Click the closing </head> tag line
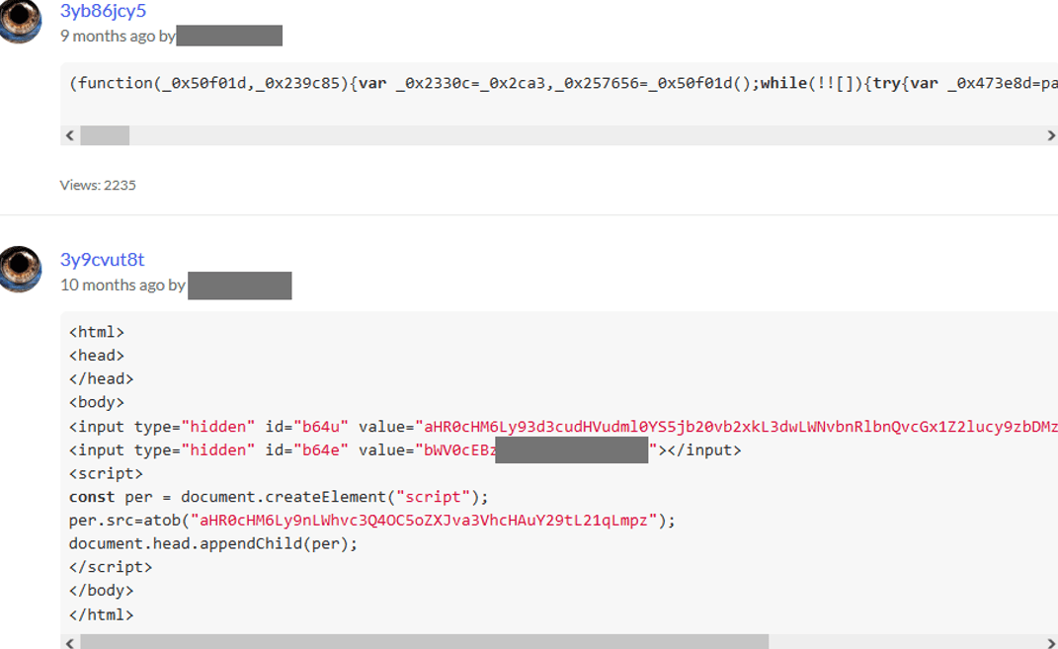This screenshot has height=649, width=1058. [101, 379]
